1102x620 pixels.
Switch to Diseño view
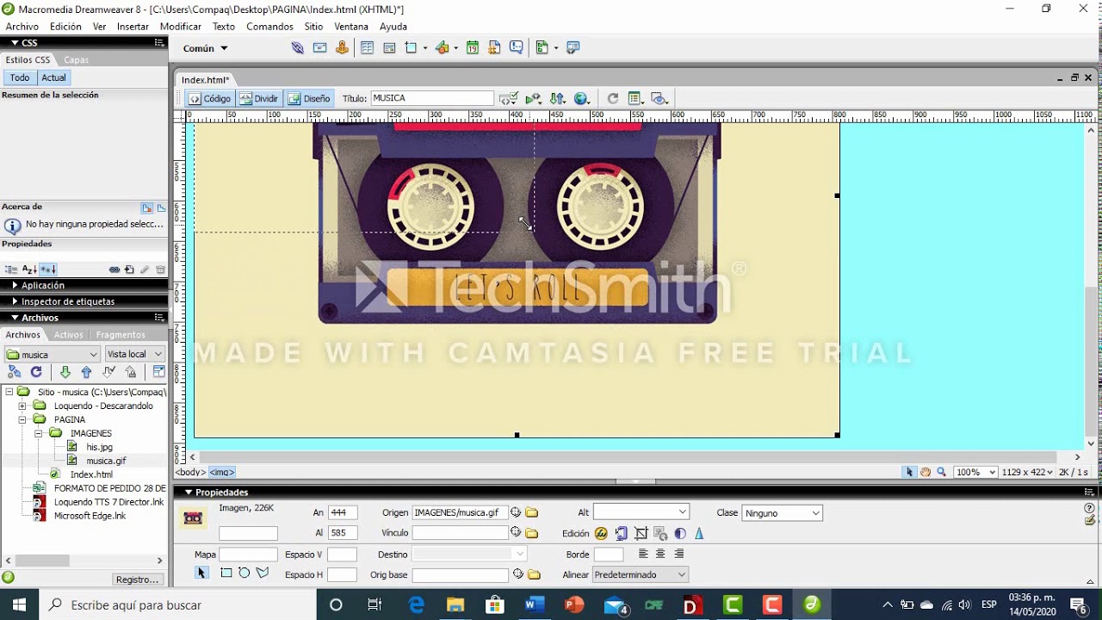309,98
